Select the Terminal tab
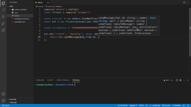The image size is (191, 107). pos(76,80)
